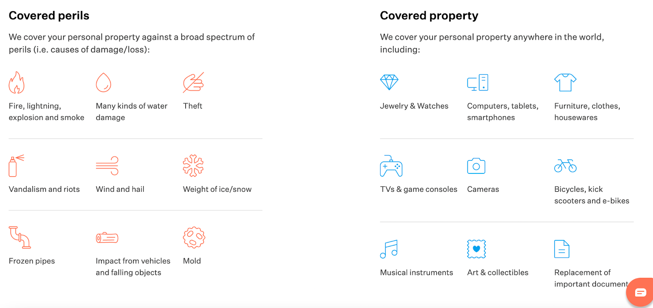
Task: Select the wind and hail icon
Action: [107, 165]
